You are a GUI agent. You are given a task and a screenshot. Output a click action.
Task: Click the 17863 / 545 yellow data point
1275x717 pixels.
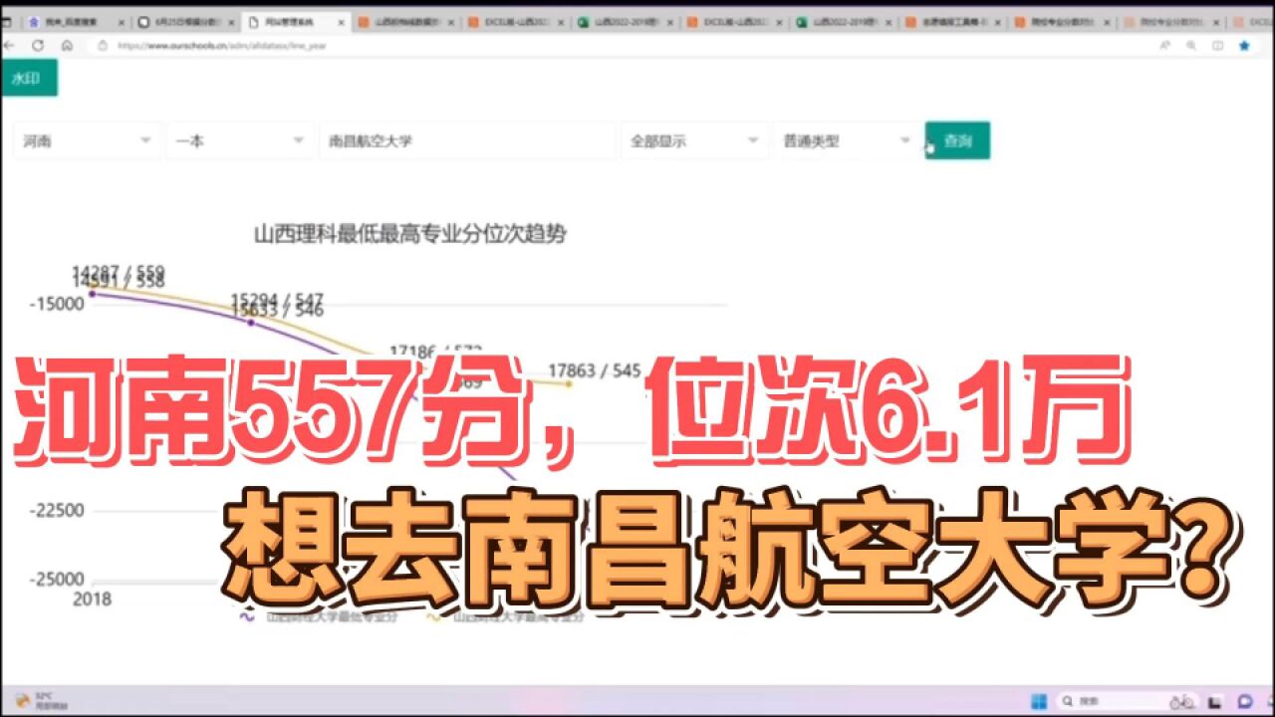pos(569,383)
